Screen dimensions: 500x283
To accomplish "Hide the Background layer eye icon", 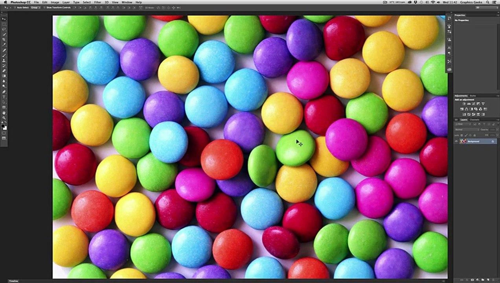I will coord(456,141).
